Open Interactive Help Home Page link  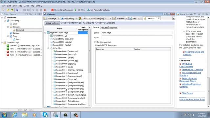[x=192, y=100]
